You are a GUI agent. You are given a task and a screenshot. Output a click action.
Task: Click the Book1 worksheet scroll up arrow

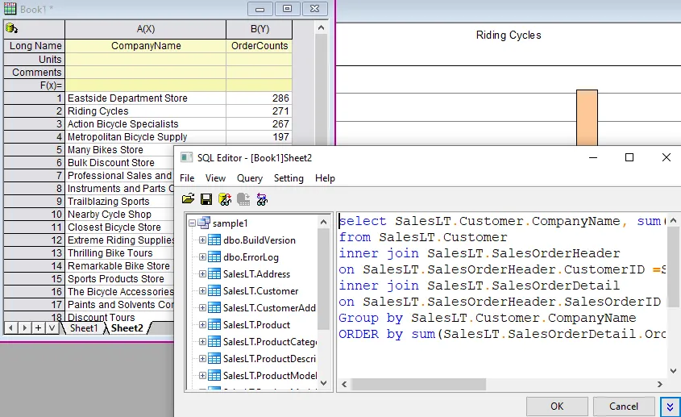tap(321, 28)
